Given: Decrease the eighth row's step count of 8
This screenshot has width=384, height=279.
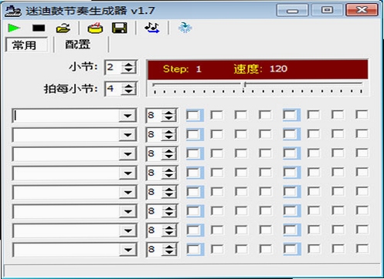Looking at the screenshot, I should 169,252.
